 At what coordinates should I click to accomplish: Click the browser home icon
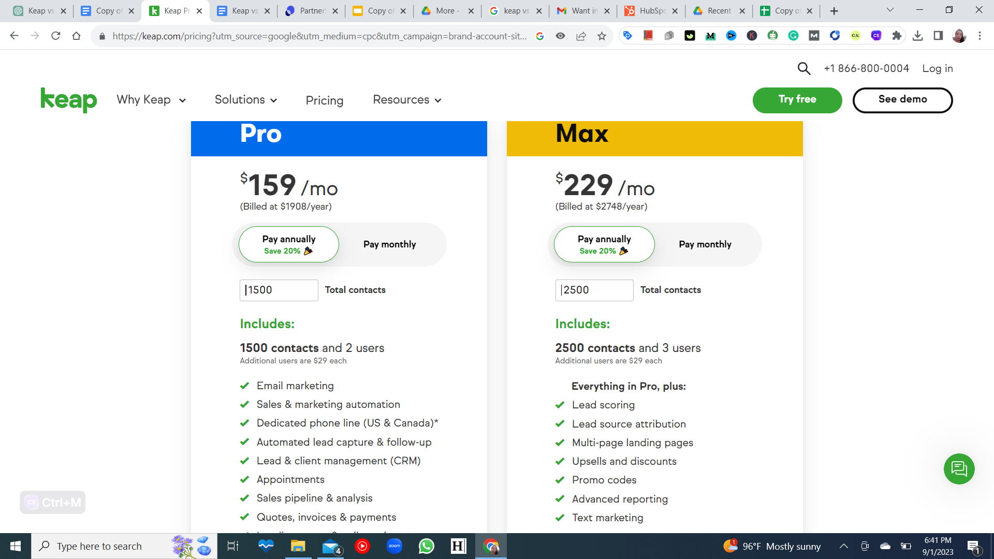[x=76, y=36]
